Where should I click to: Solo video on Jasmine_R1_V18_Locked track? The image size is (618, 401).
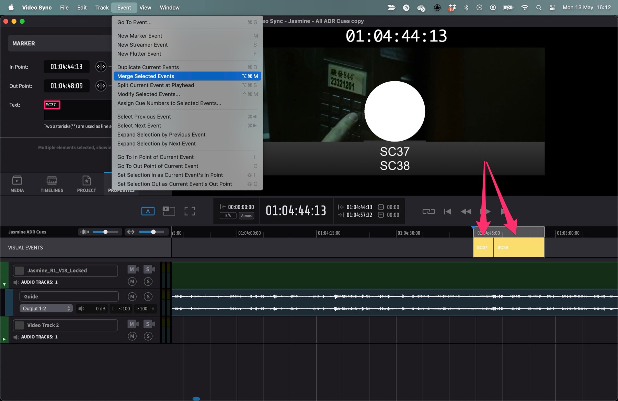tap(149, 269)
